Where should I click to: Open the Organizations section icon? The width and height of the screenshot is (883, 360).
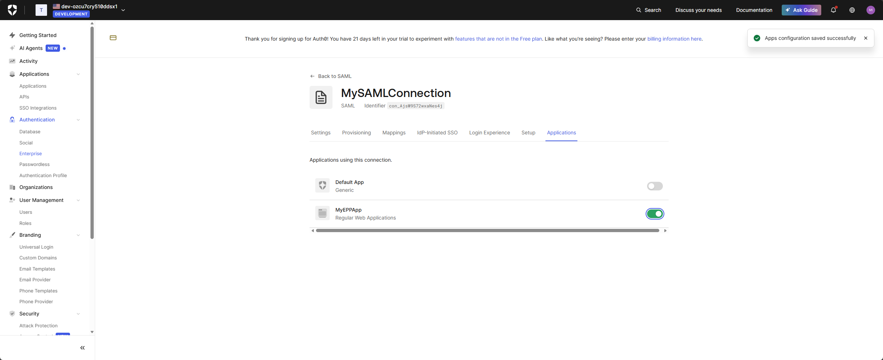pos(12,187)
